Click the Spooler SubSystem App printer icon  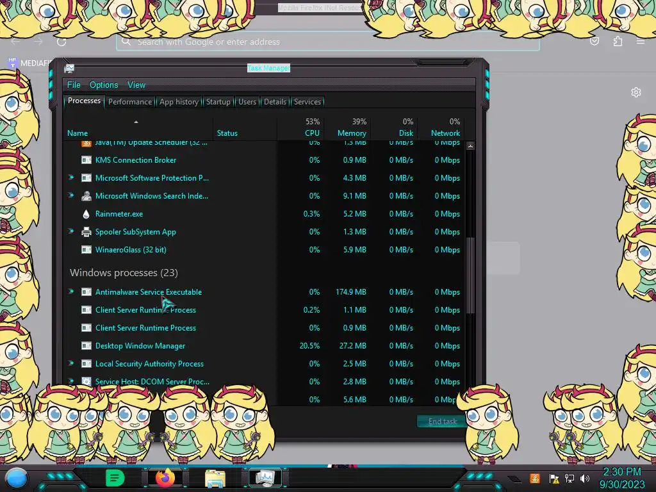tap(86, 232)
